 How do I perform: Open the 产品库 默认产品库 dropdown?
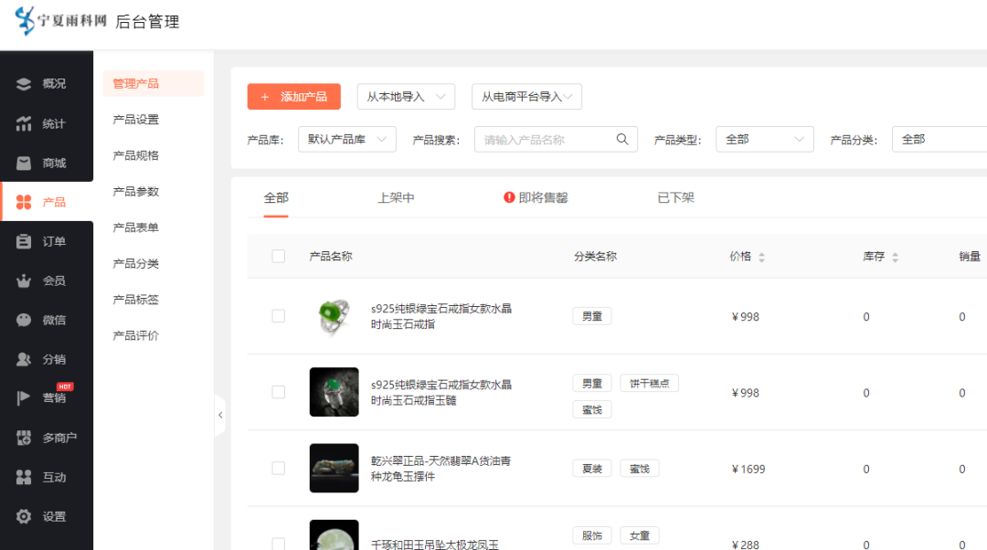(x=347, y=139)
